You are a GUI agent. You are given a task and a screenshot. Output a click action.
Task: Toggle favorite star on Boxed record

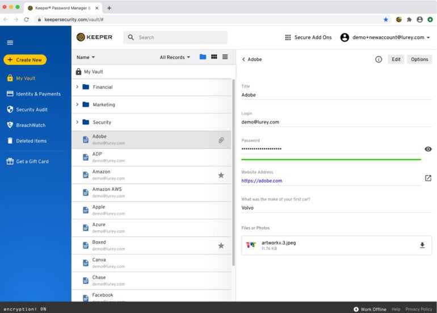coord(221,245)
